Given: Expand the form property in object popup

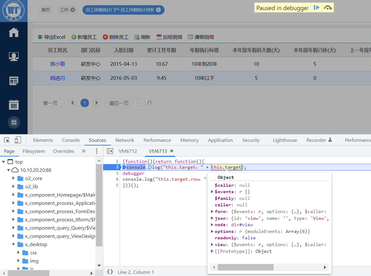Looking at the screenshot, I should [212, 212].
